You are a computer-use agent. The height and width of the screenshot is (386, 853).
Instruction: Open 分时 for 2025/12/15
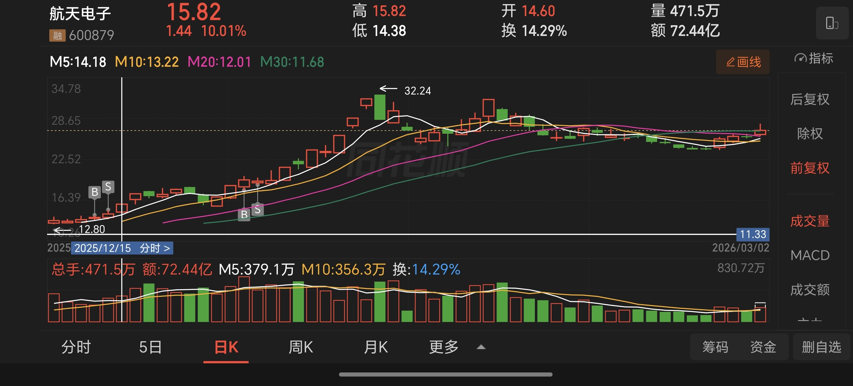tap(154, 248)
